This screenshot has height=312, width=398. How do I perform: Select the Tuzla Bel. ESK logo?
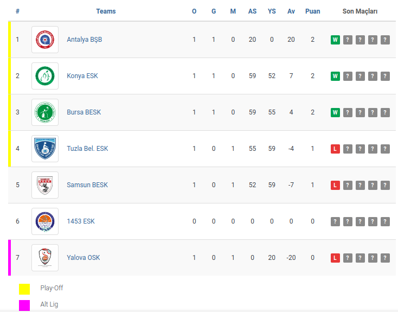(x=45, y=149)
